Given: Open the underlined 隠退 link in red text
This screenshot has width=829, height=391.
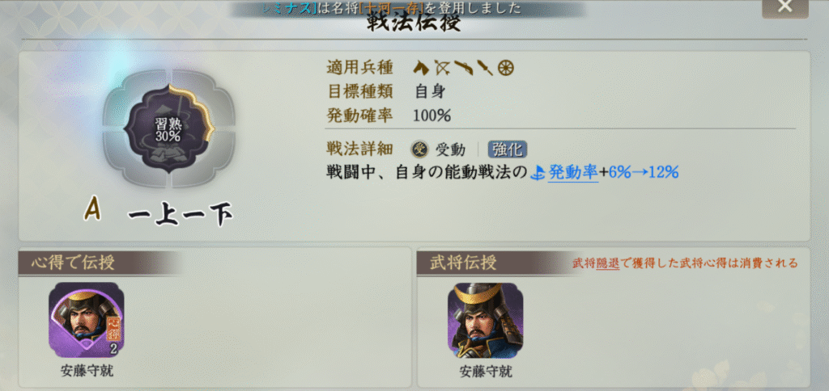Looking at the screenshot, I should (607, 263).
